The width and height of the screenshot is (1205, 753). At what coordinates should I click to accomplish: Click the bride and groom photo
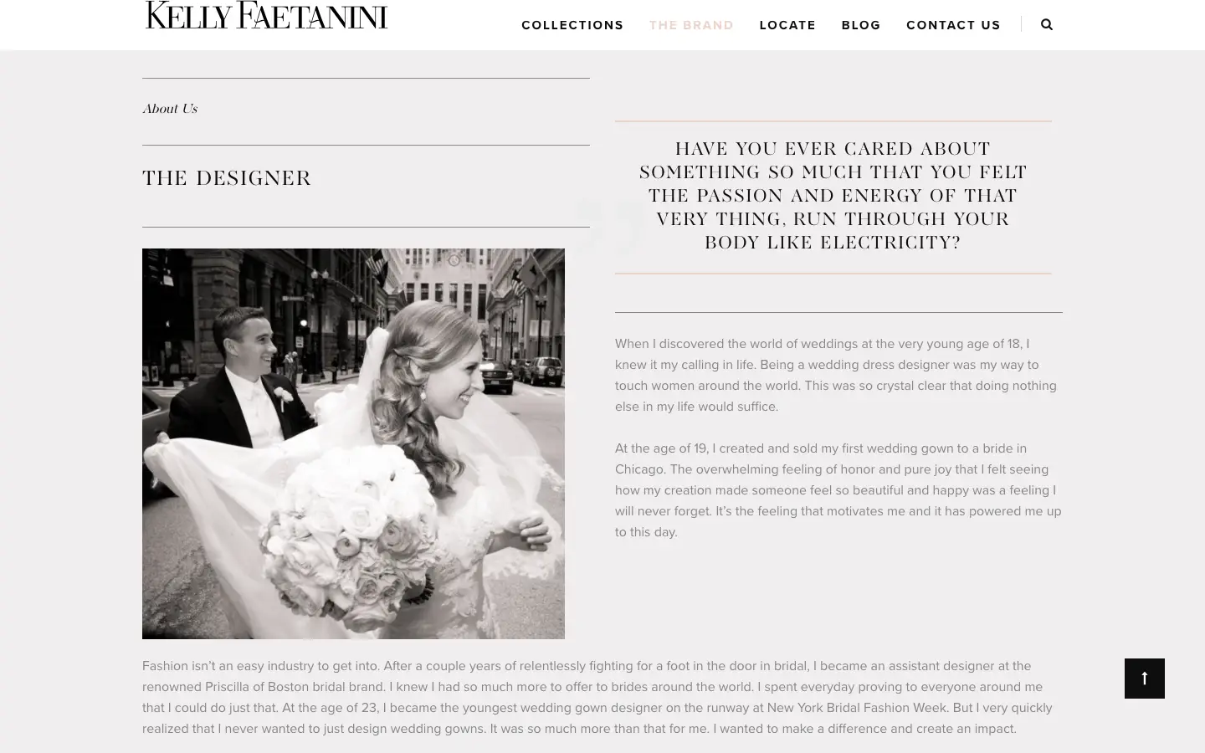click(x=353, y=443)
